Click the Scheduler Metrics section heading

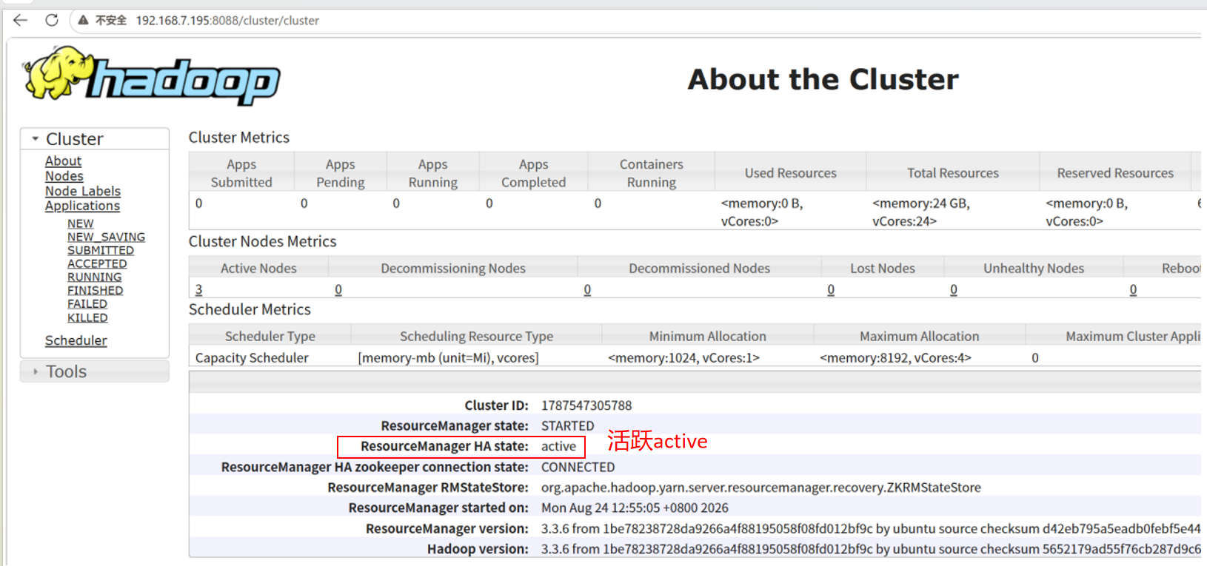click(250, 309)
